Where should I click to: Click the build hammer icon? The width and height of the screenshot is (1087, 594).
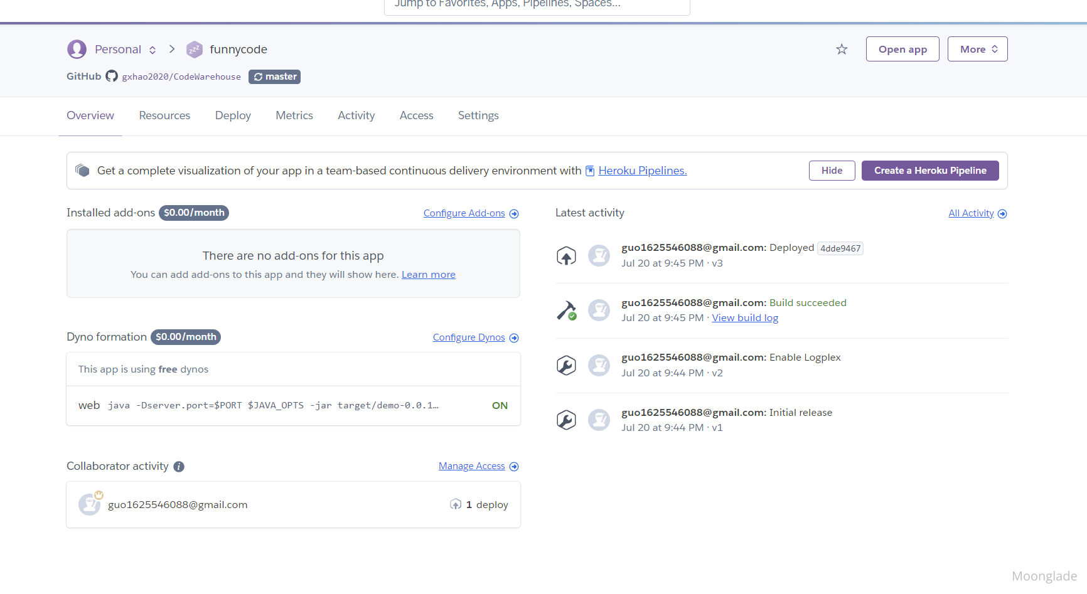pos(566,310)
